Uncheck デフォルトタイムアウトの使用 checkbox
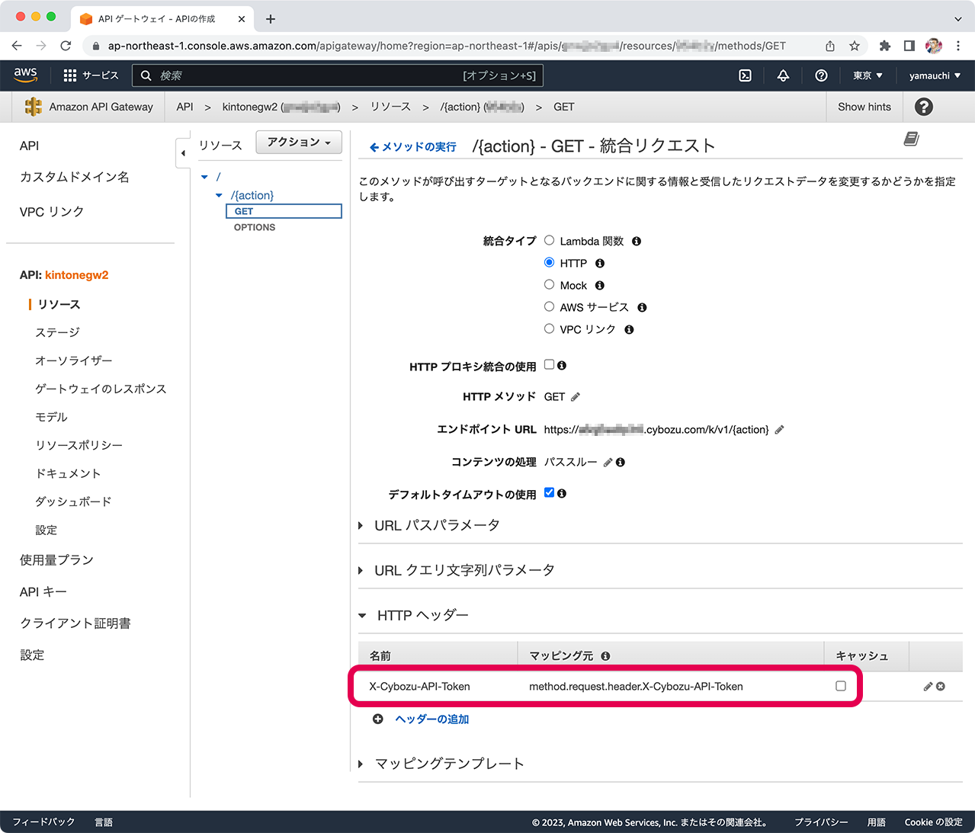This screenshot has width=975, height=833. click(549, 493)
